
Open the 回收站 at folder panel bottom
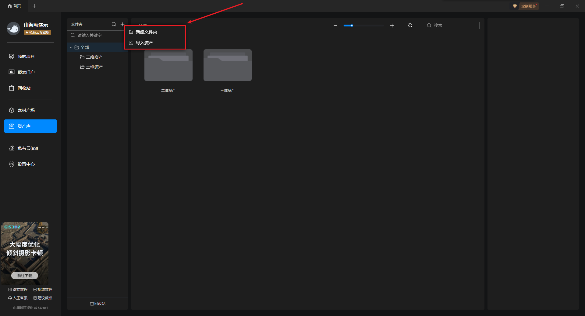pos(98,304)
